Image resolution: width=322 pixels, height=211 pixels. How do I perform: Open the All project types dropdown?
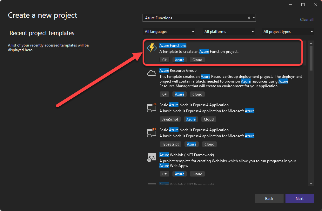[x=288, y=32]
